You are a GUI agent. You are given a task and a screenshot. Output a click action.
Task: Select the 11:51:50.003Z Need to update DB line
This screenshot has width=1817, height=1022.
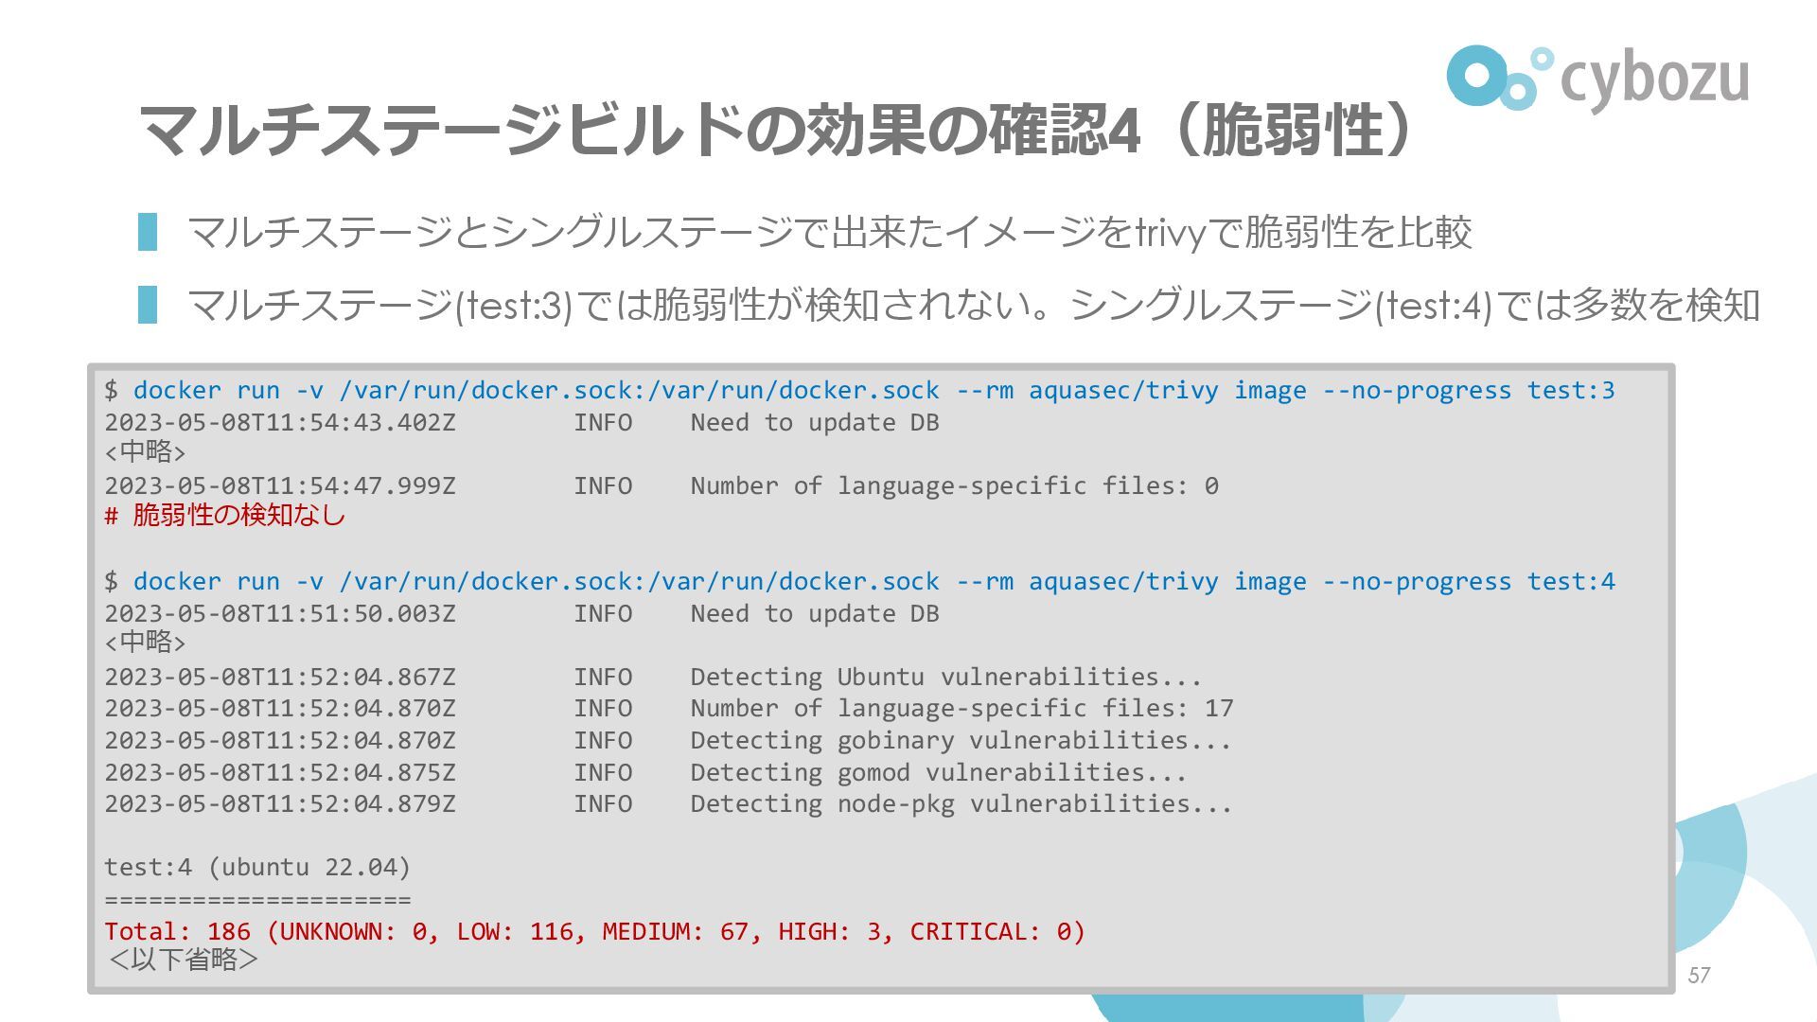point(521,613)
